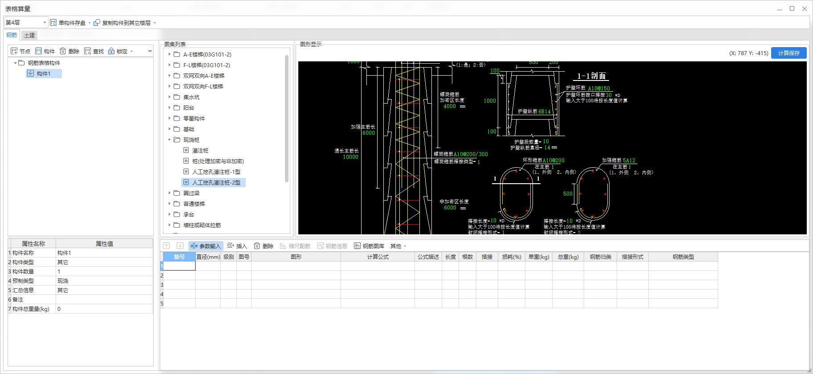Click the 钢筋表格构件 folder icon
Viewport: 813px width, 374px height.
pos(21,63)
